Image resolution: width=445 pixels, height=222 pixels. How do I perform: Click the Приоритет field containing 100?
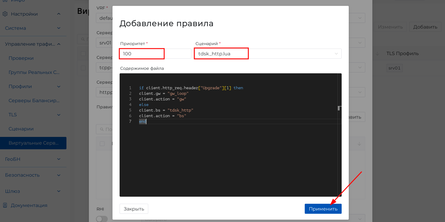coord(155,54)
